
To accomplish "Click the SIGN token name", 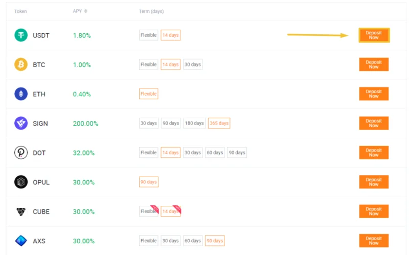I will pyautogui.click(x=40, y=123).
